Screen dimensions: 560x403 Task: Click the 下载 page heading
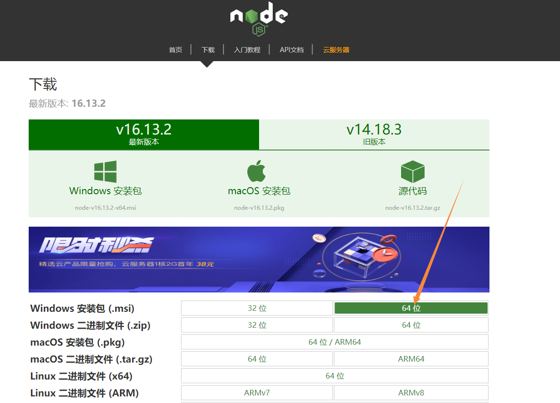point(43,84)
